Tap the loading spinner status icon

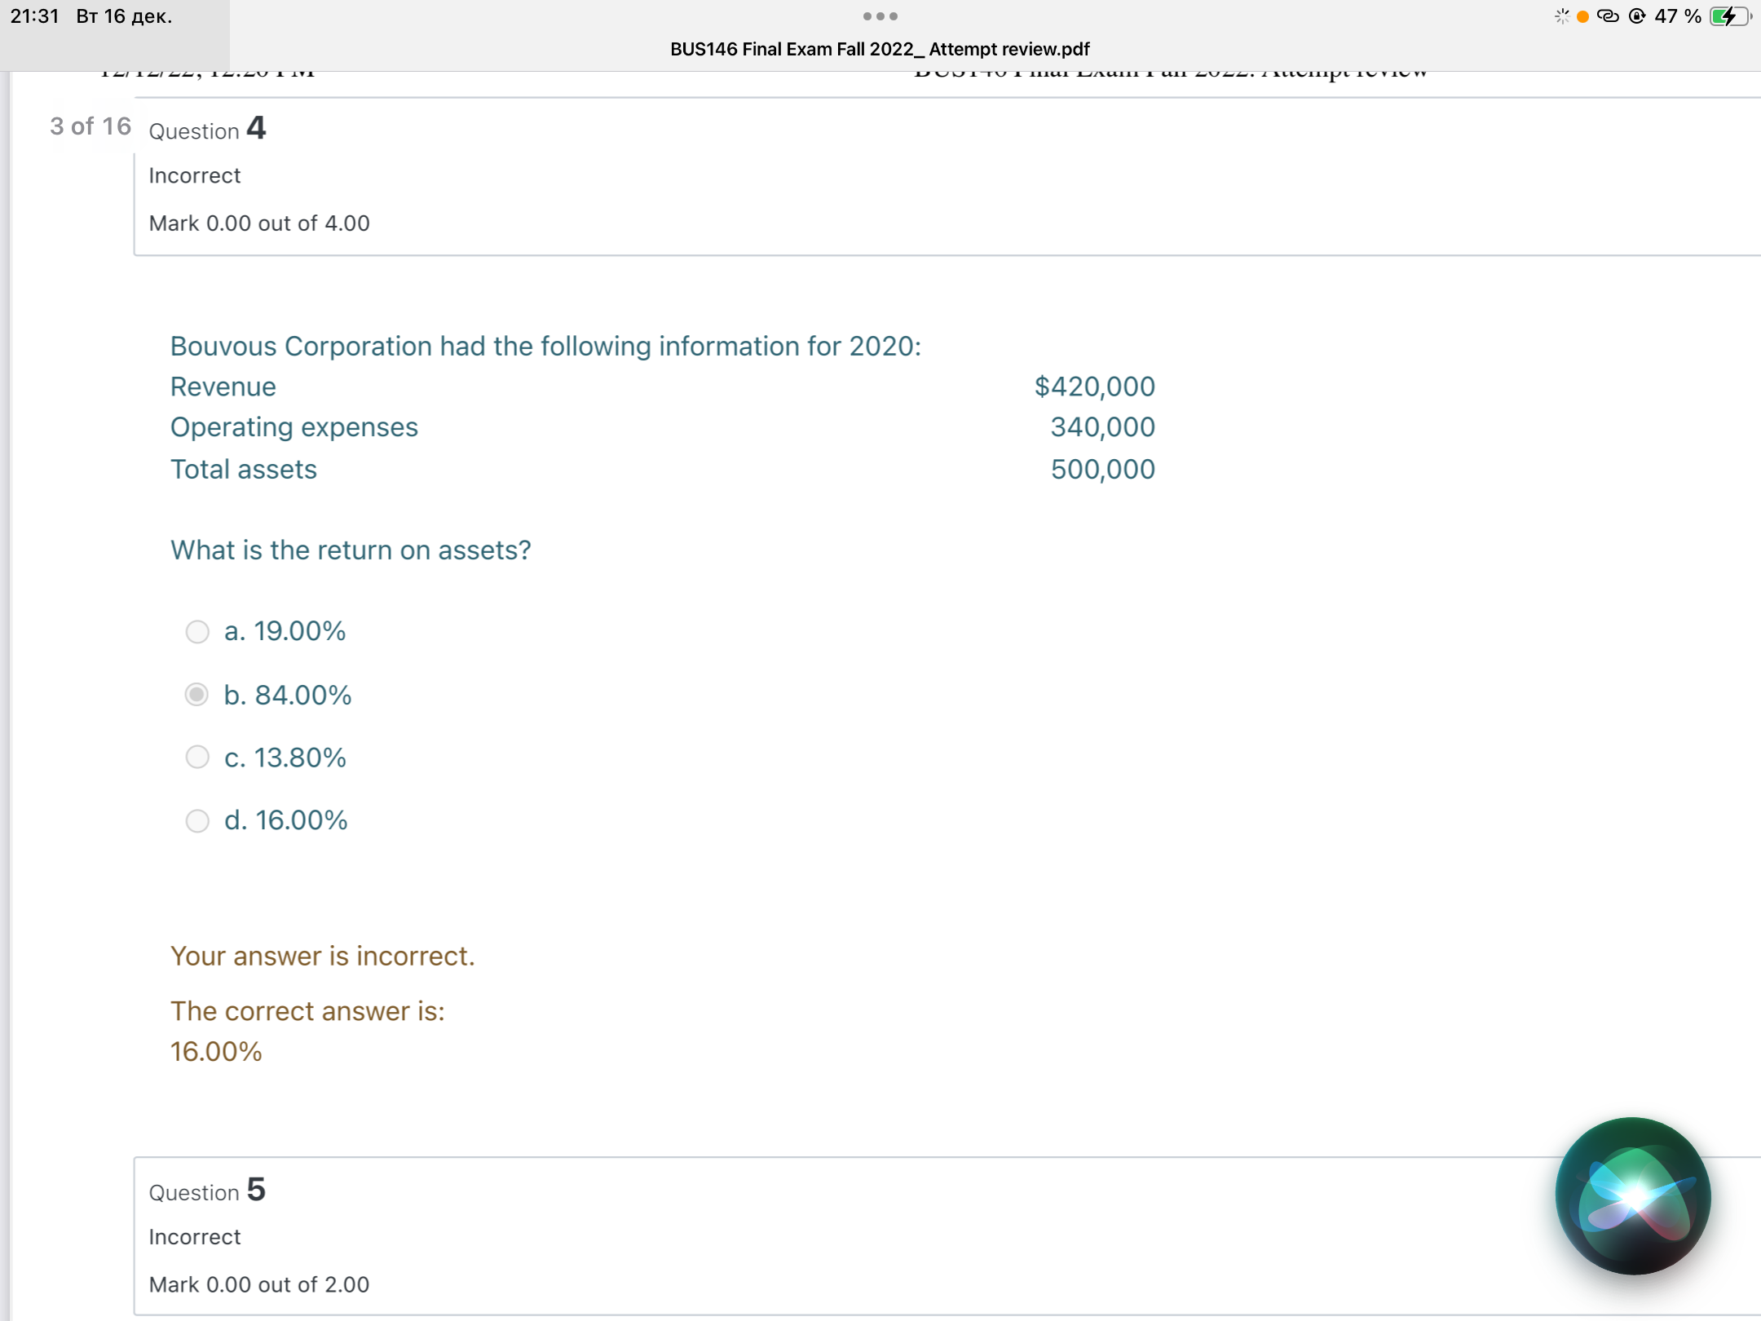click(x=1561, y=16)
